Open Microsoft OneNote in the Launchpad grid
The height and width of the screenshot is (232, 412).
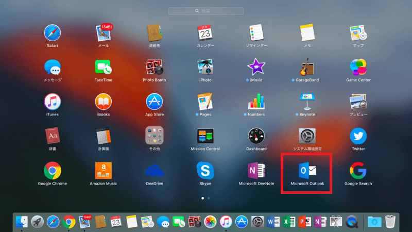click(256, 171)
